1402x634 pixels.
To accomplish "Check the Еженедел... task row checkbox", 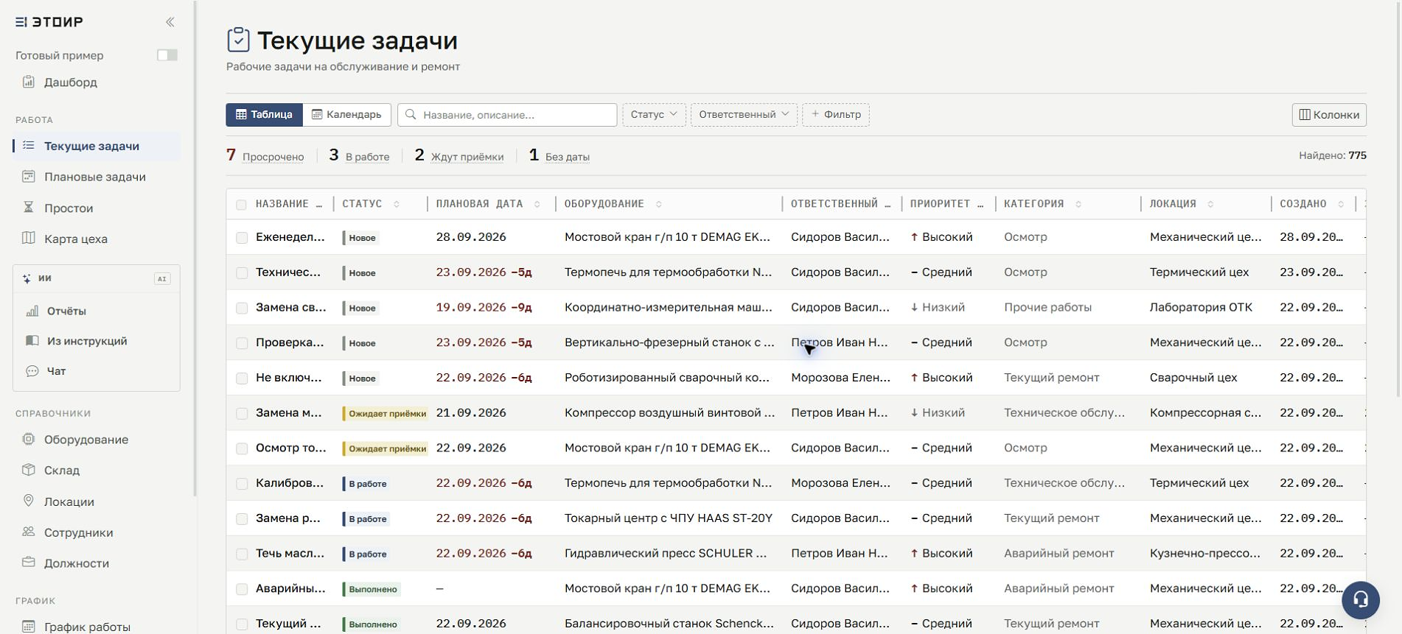I will tap(241, 238).
